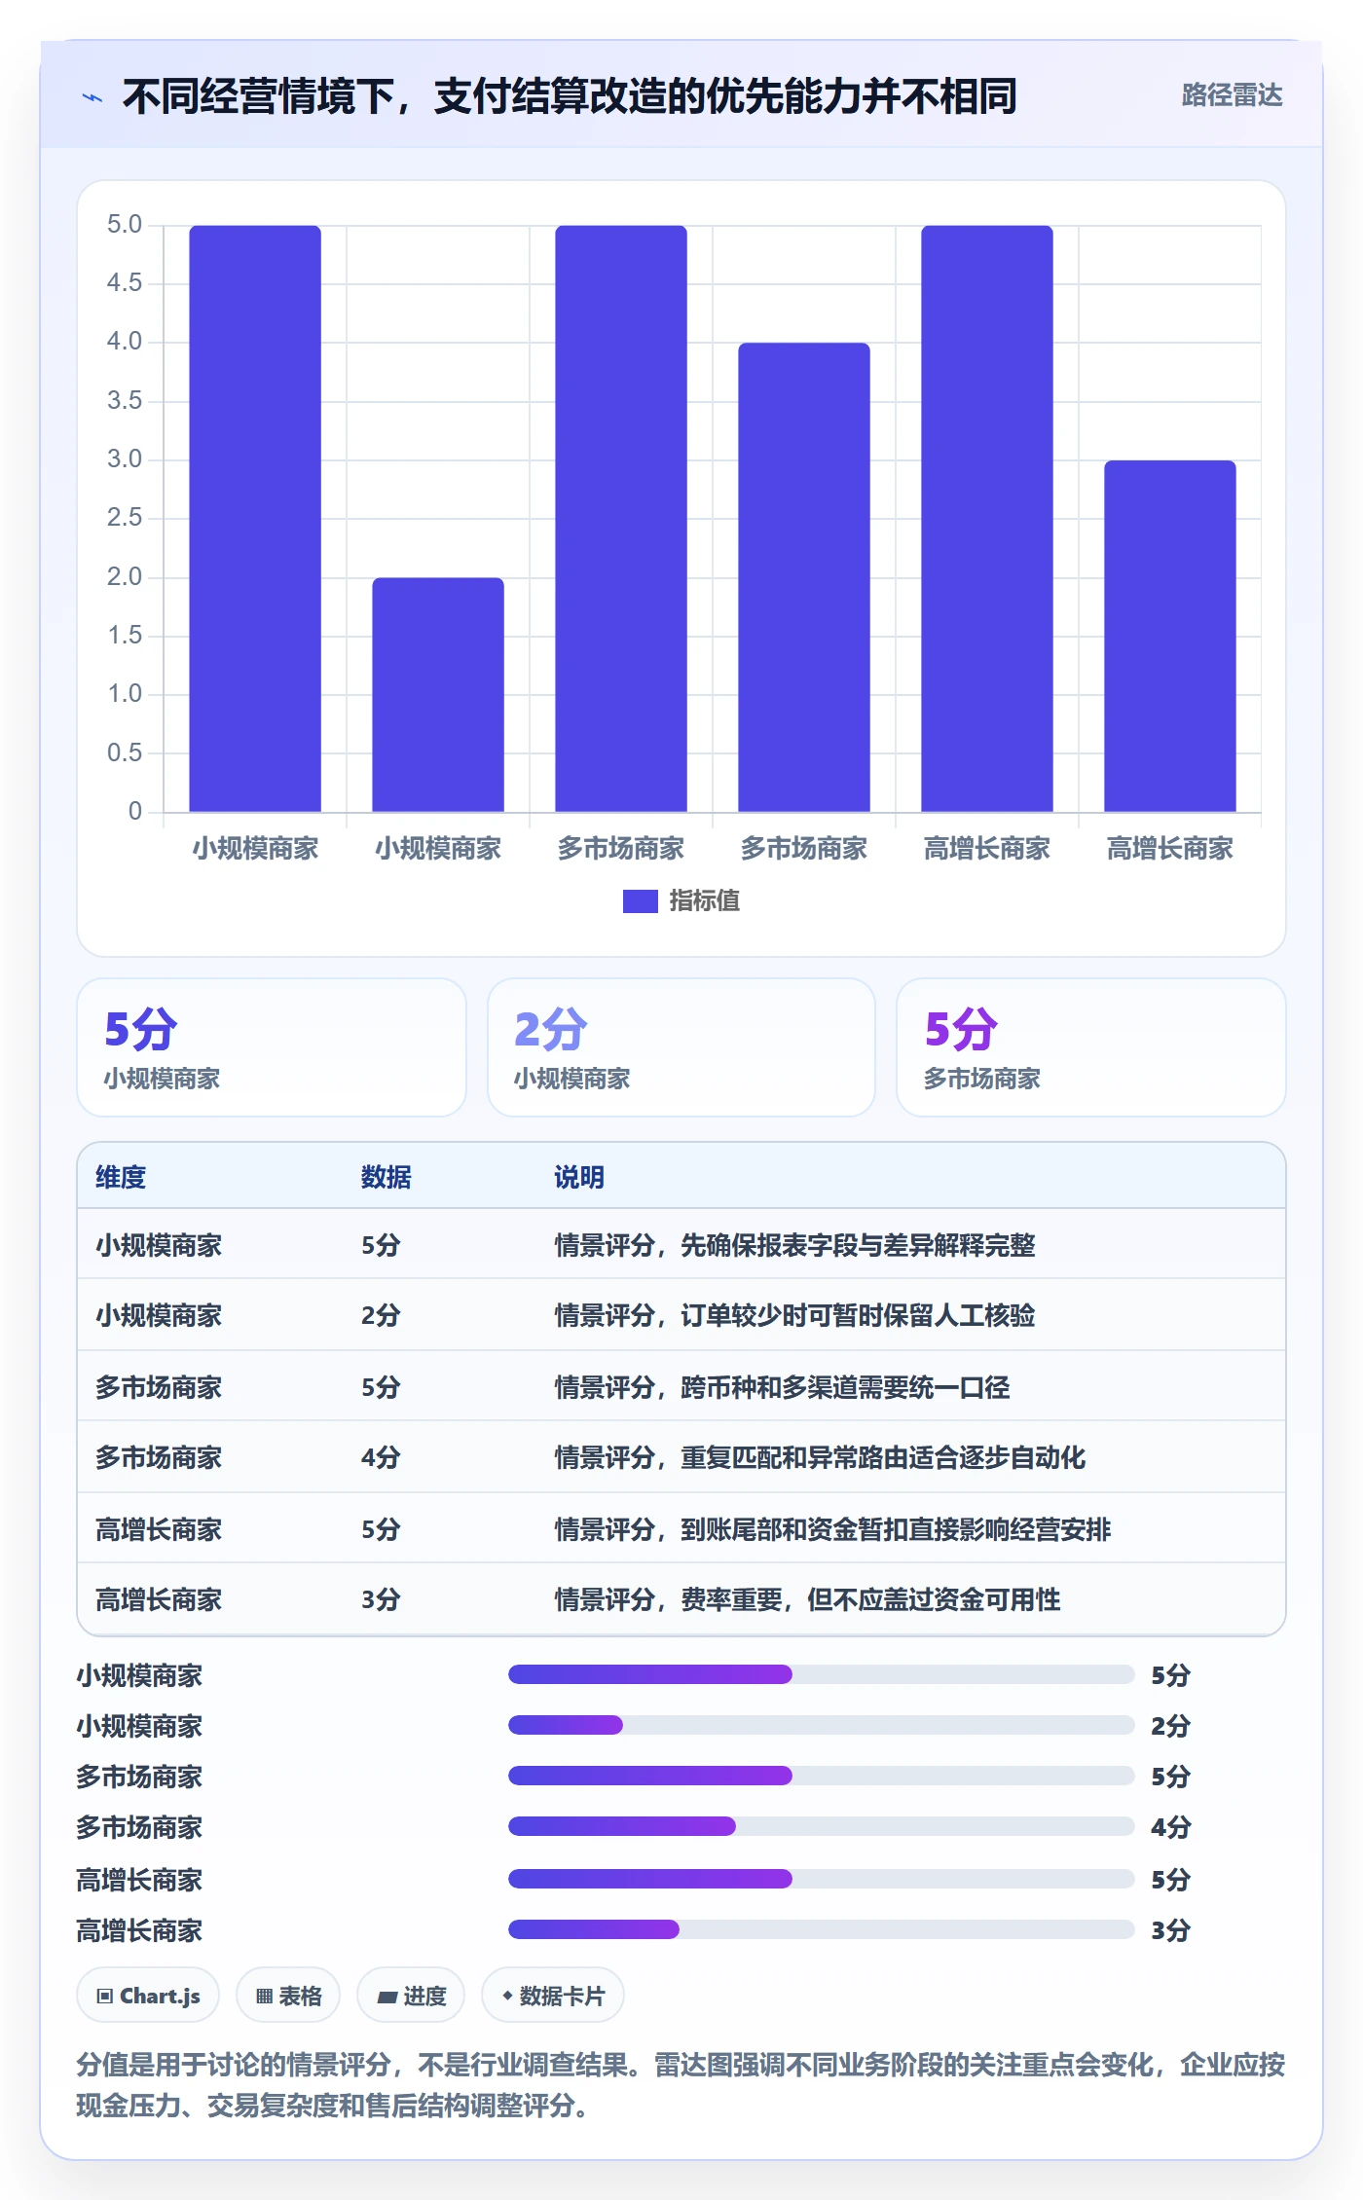The width and height of the screenshot is (1363, 2200).
Task: Select the row about 订单较少时可暂时保留人工核验
Action: point(681,1315)
